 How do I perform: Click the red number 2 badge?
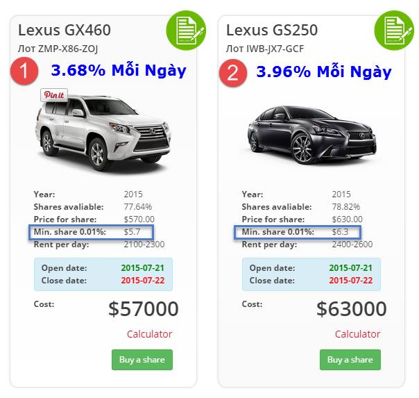(232, 72)
